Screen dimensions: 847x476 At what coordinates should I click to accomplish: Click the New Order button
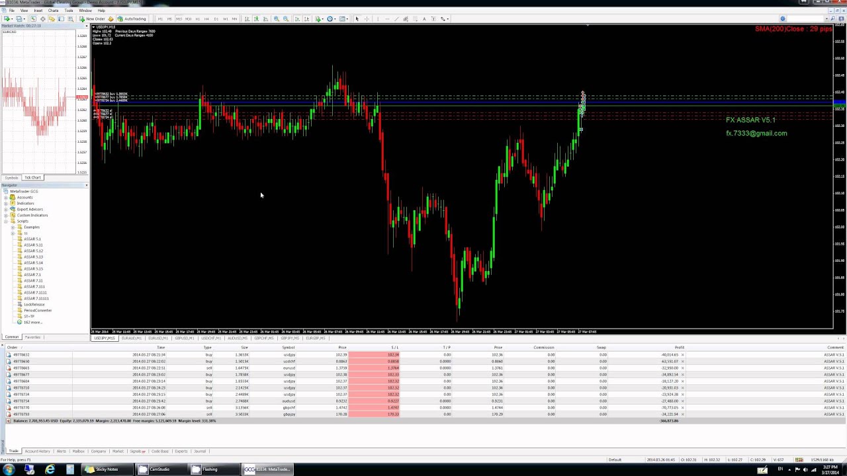coord(92,19)
